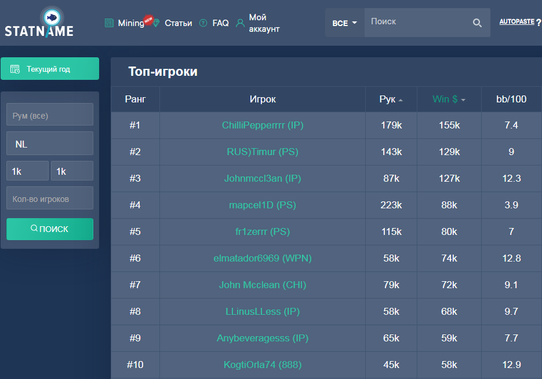
Task: Open the ВСЕ dropdown filter
Action: click(344, 23)
